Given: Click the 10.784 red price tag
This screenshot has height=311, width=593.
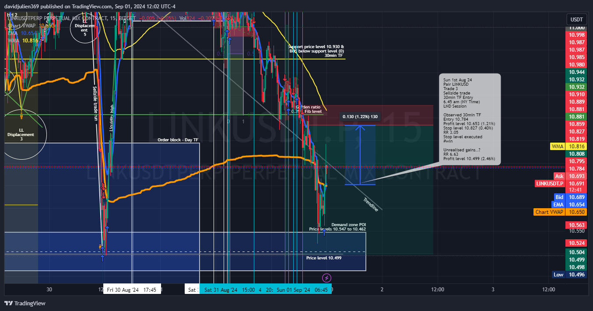Looking at the screenshot, I should 577,168.
